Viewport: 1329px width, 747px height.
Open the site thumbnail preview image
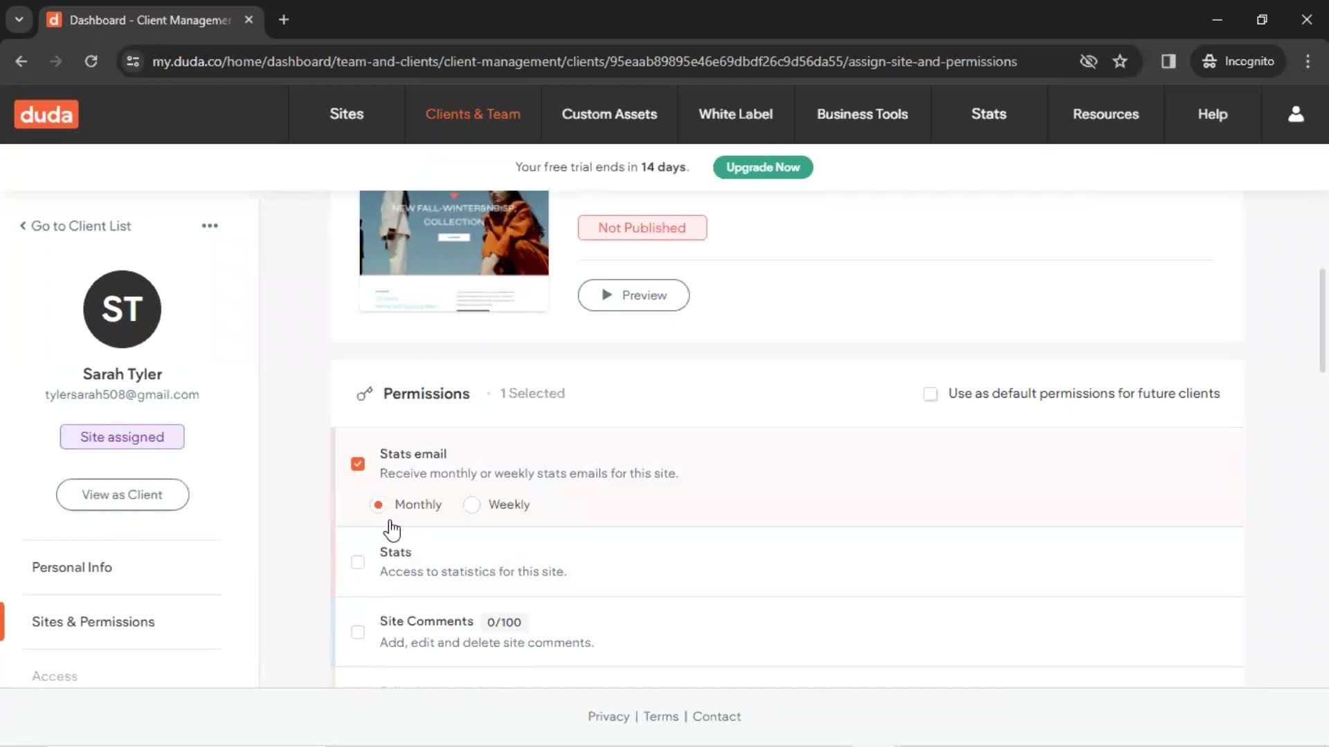tap(454, 250)
